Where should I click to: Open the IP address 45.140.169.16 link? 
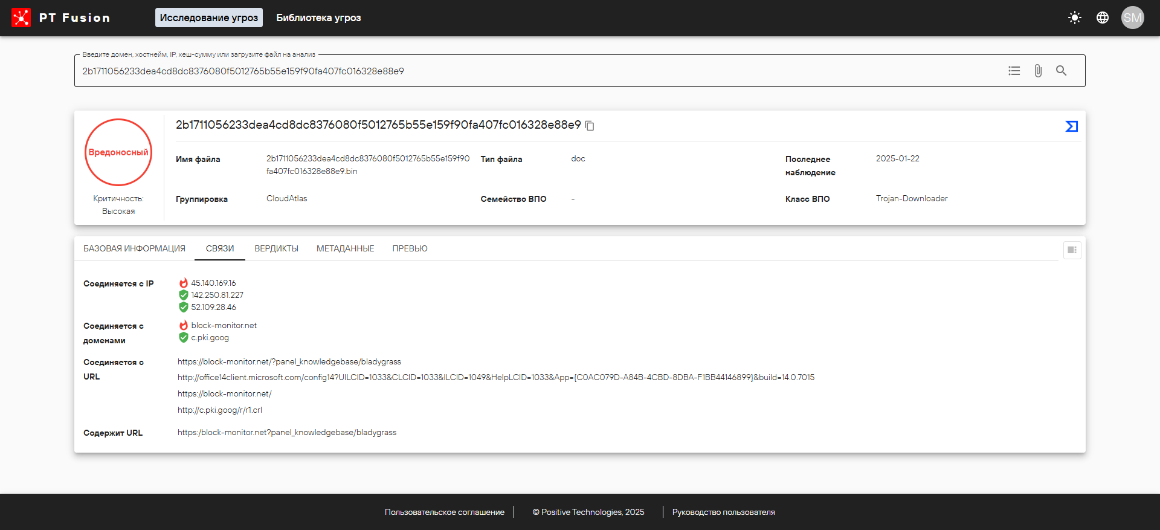pos(213,283)
